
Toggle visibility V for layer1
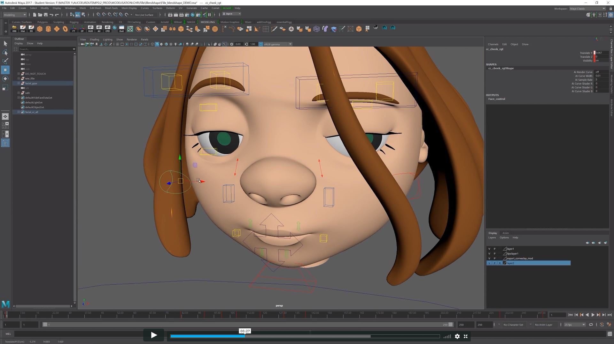(489, 249)
